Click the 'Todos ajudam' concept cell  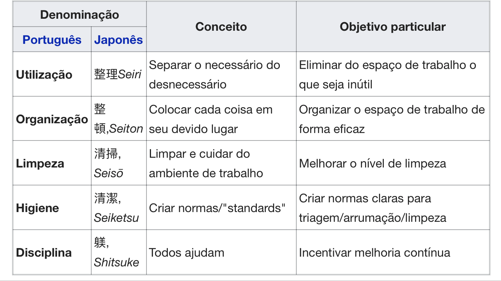click(221, 252)
